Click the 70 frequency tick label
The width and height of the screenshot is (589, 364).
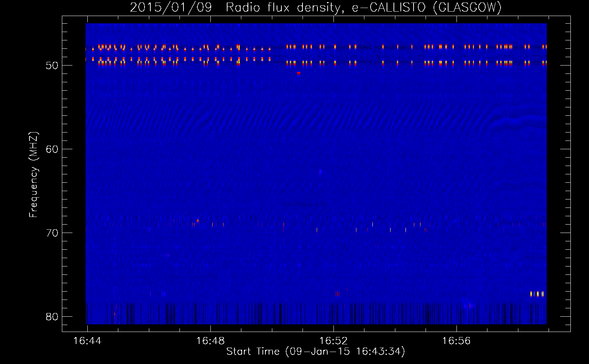[52, 233]
